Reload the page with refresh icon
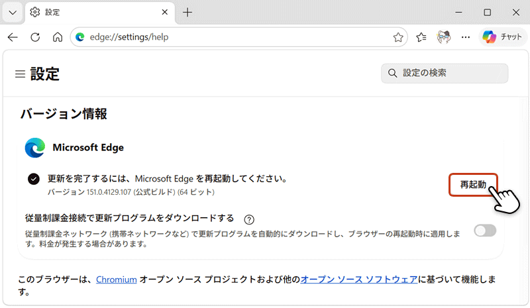Viewport: 530px width, 308px height. pyautogui.click(x=35, y=37)
